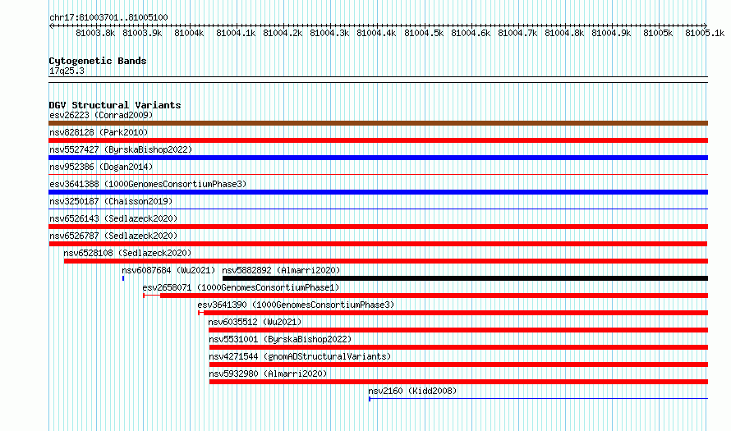This screenshot has height=431, width=731.
Task: Click the blue esv3641388 variant bar
Action: coord(378,192)
